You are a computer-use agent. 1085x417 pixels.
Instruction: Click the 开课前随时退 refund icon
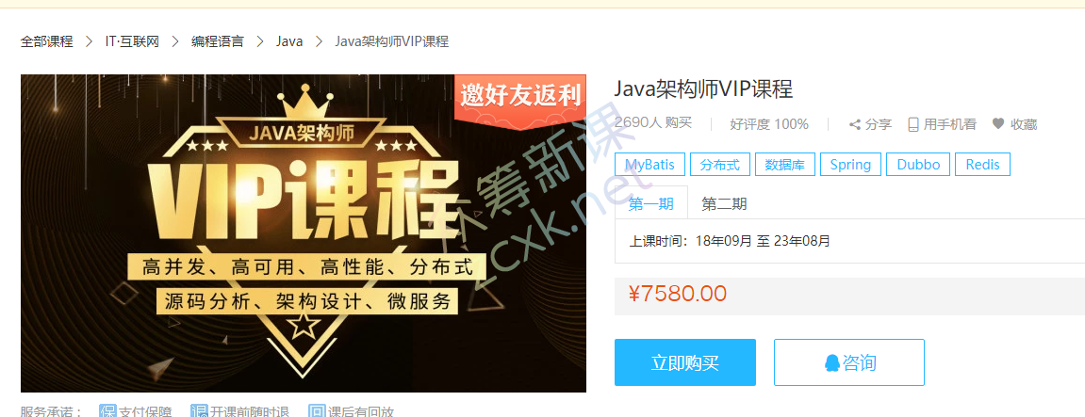click(199, 411)
